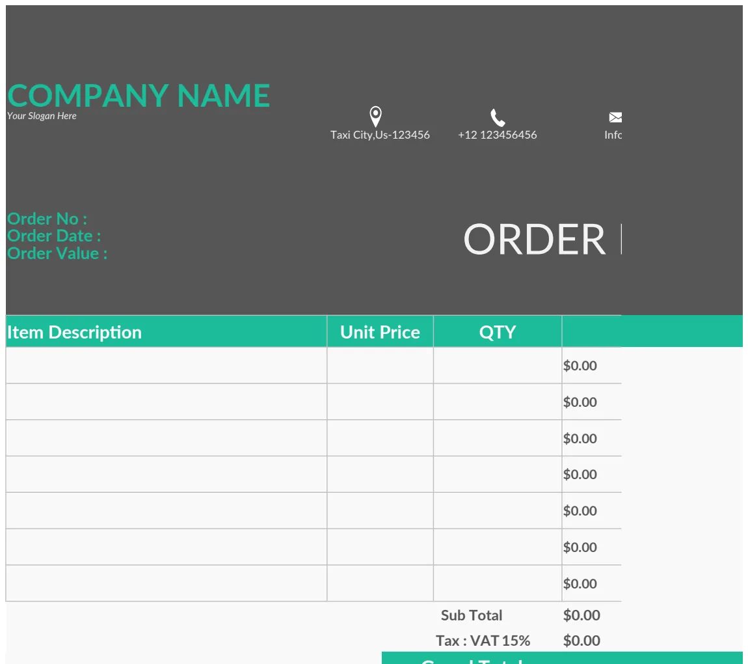Select the 'Your Slogan Here' text
The height and width of the screenshot is (664, 748).
click(x=42, y=115)
